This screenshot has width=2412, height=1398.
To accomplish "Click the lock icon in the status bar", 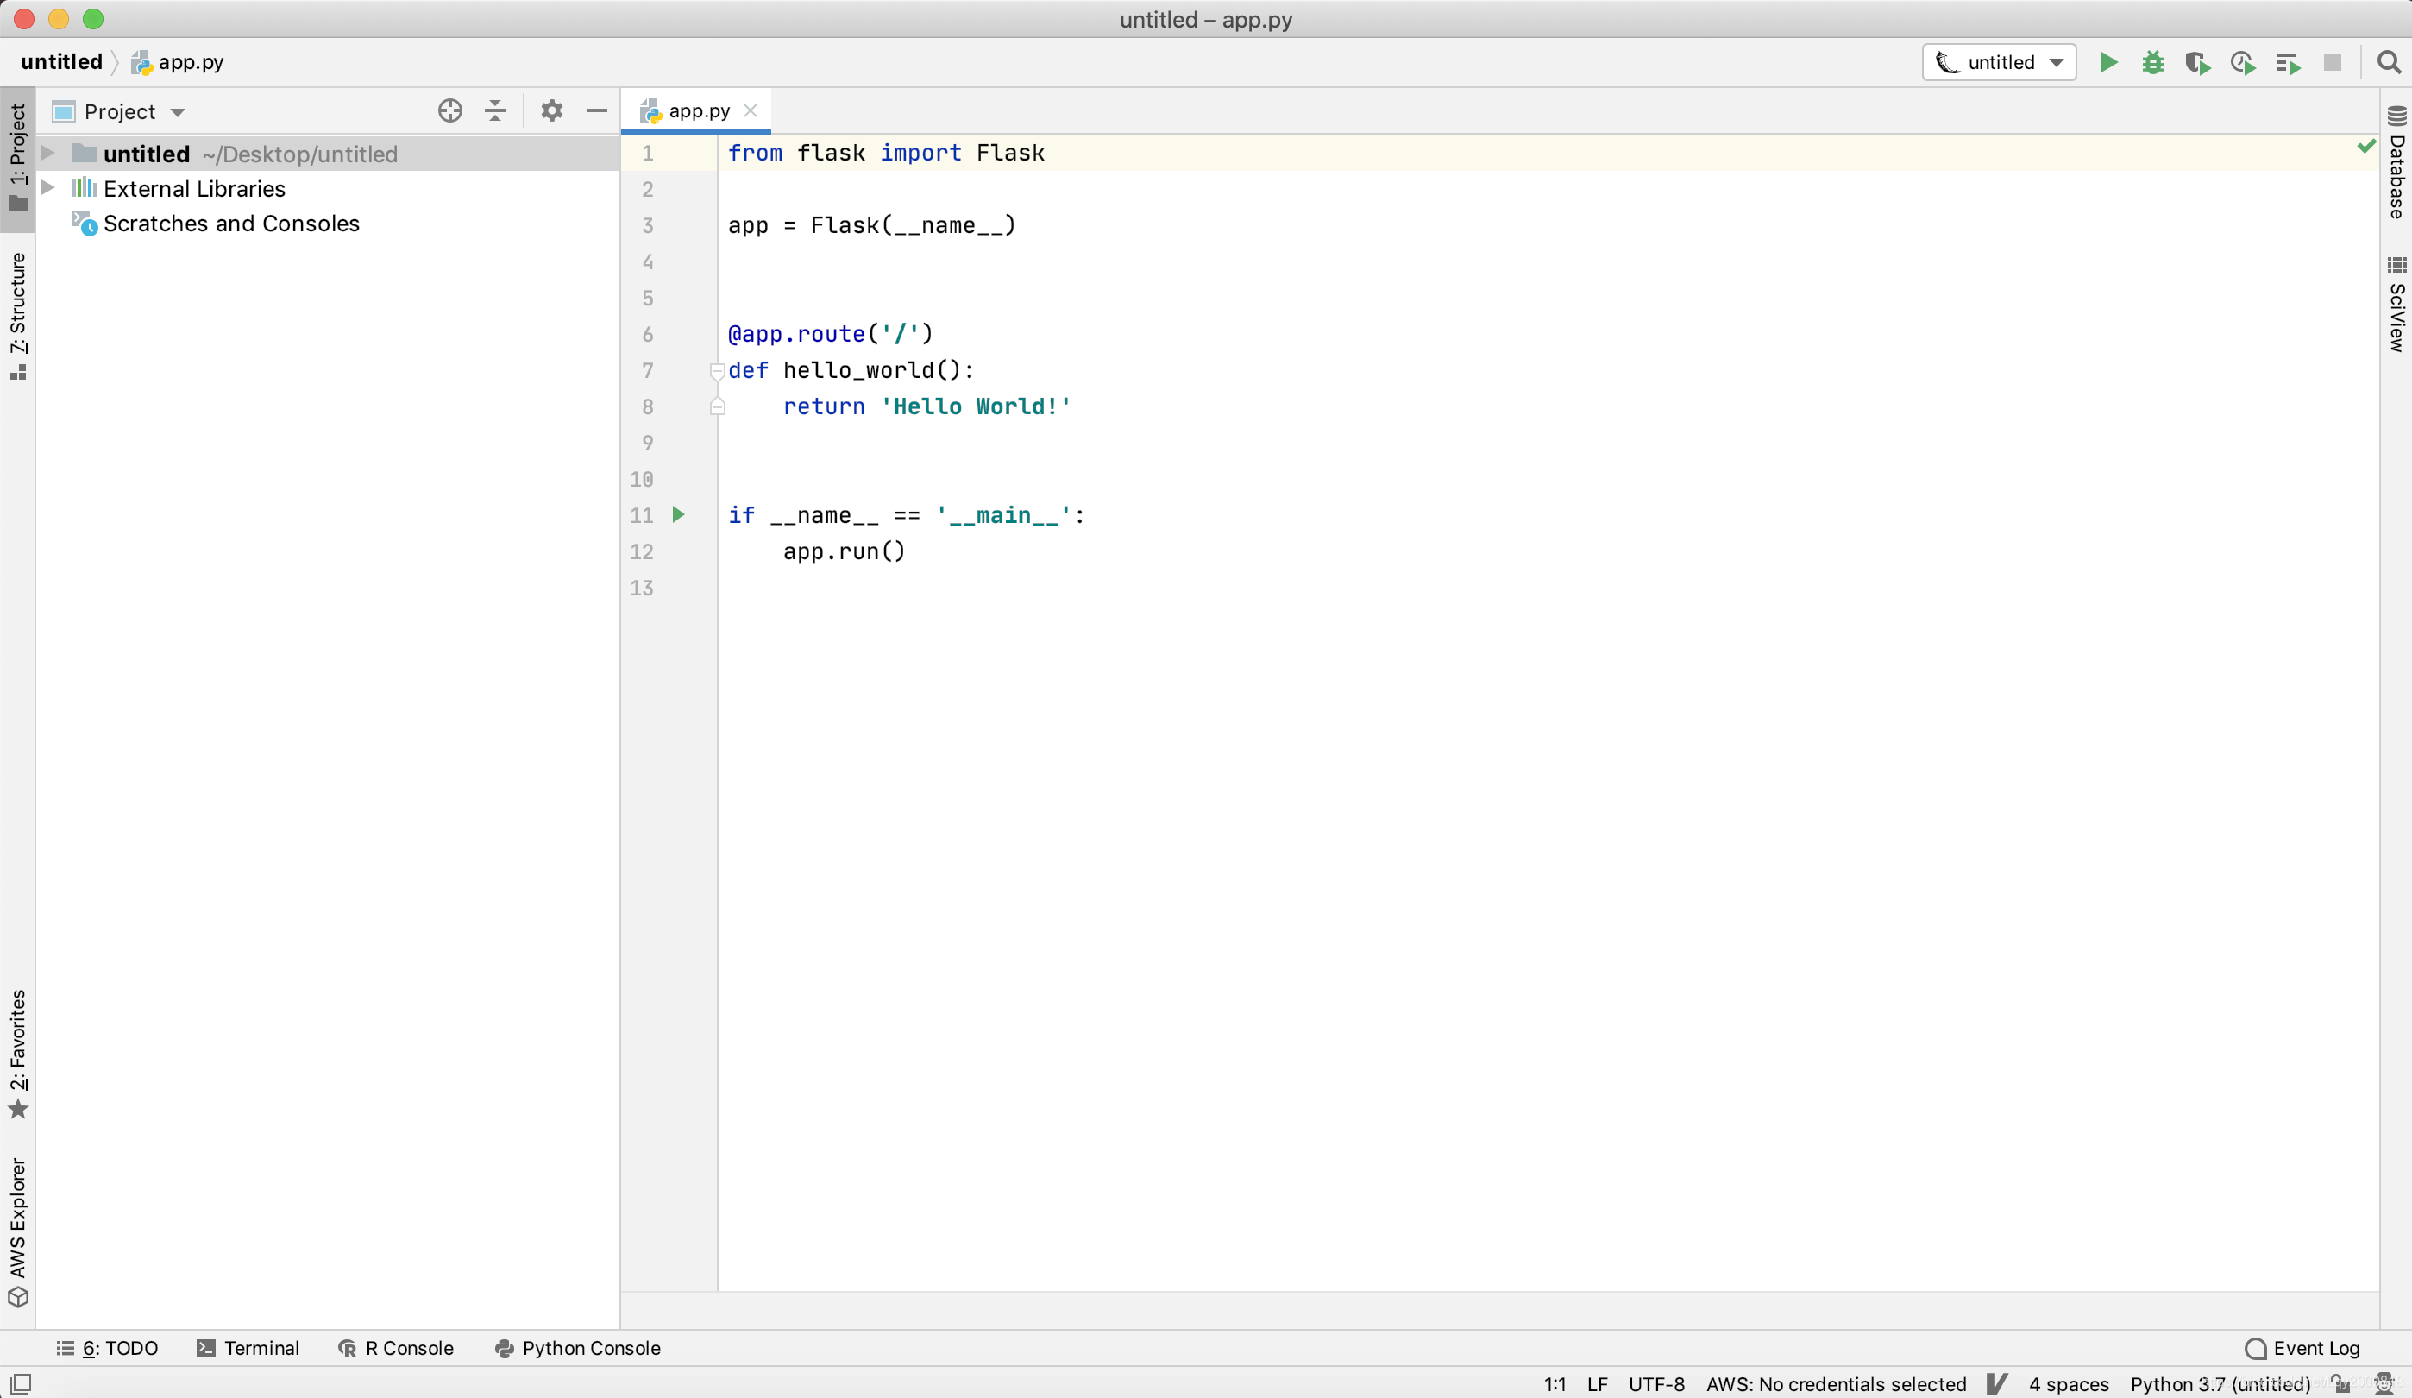I will pyautogui.click(x=2340, y=1383).
